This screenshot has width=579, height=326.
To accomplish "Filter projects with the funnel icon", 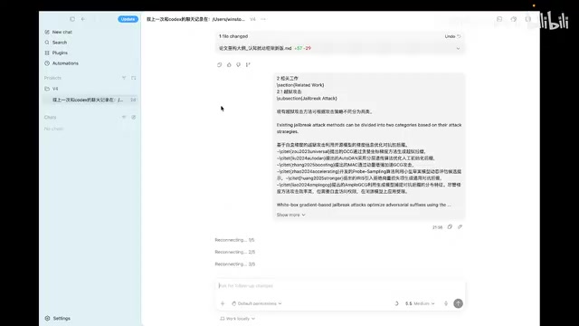I will click(124, 78).
